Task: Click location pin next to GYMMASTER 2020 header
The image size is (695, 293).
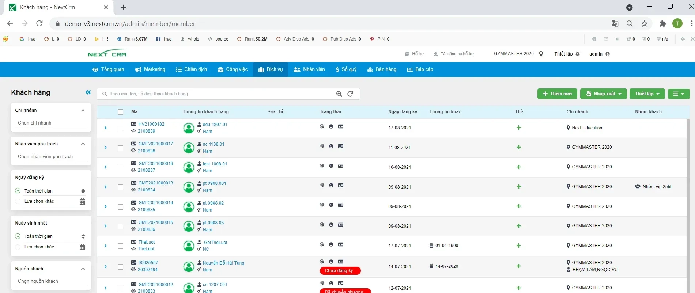Action: pyautogui.click(x=541, y=54)
